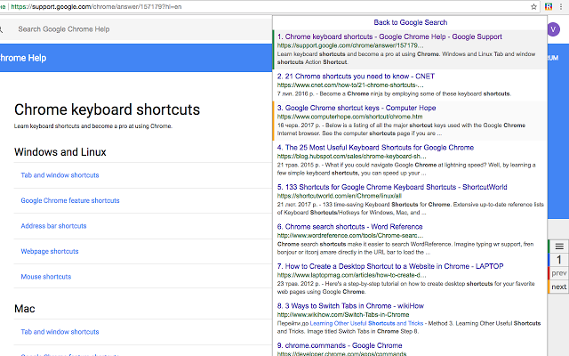This screenshot has width=569, height=356.
Task: Click the computerhope.com URL under result 3
Action: 349,117
